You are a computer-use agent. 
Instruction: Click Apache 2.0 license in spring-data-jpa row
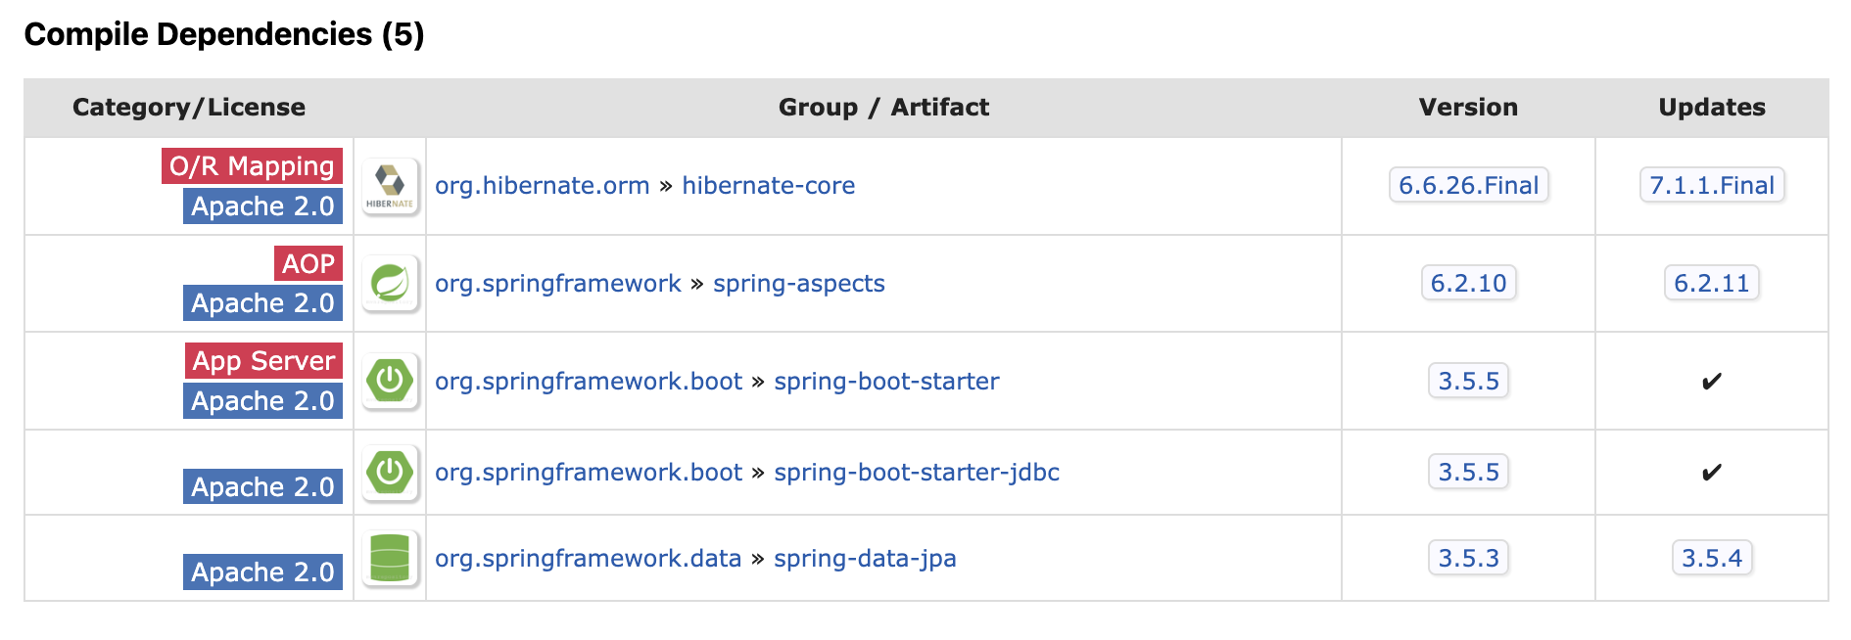point(262,571)
